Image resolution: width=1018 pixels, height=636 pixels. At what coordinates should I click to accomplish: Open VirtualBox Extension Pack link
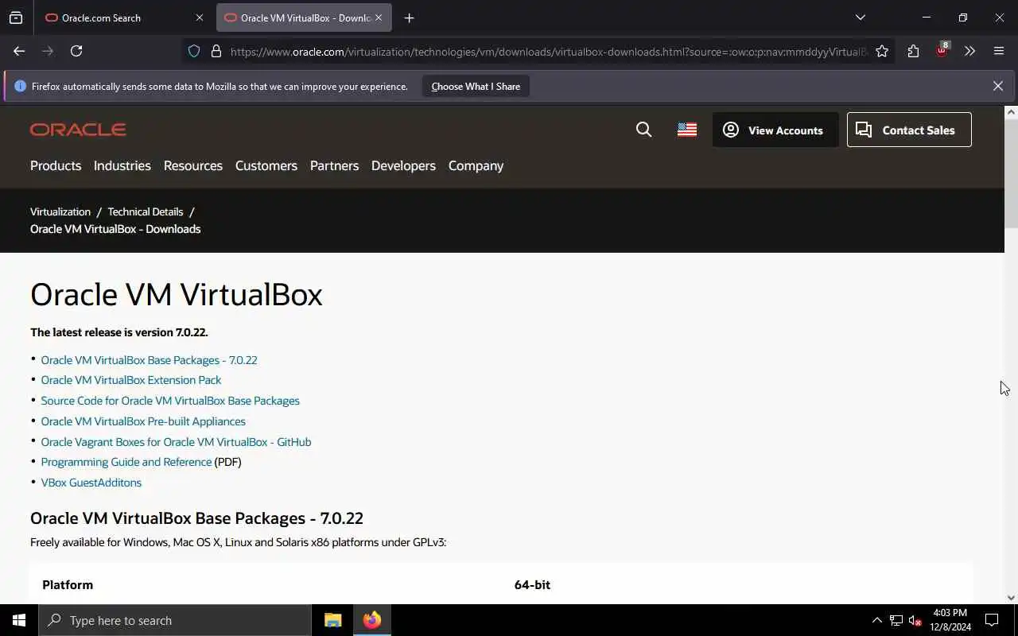coord(131,380)
